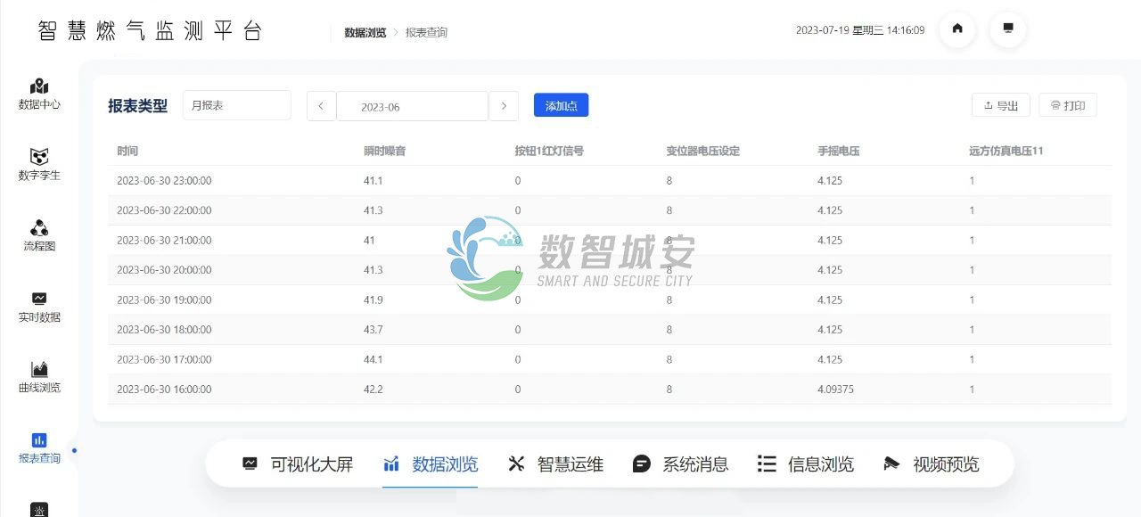Switch to 智慧运维 tab
1141x517 pixels.
point(556,464)
